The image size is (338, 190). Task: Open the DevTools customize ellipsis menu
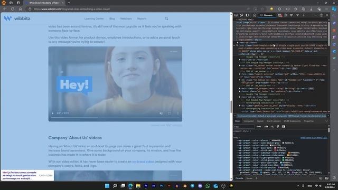click(316, 15)
